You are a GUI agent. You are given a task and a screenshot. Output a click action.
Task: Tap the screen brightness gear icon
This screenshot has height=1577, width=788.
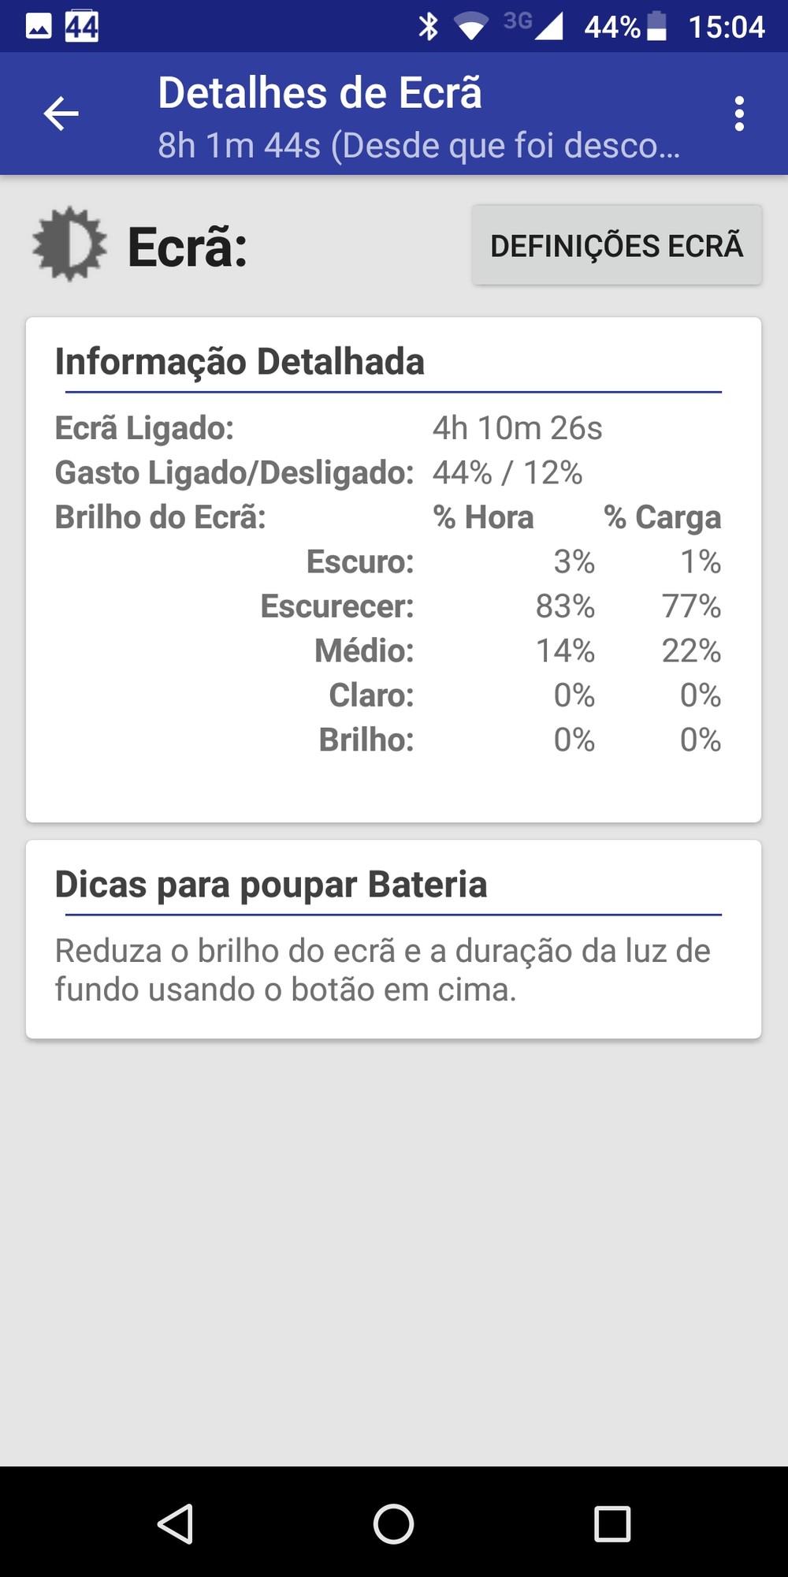pyautogui.click(x=69, y=244)
